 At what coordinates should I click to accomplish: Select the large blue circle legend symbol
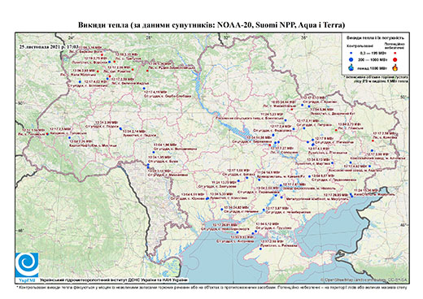[351, 59]
